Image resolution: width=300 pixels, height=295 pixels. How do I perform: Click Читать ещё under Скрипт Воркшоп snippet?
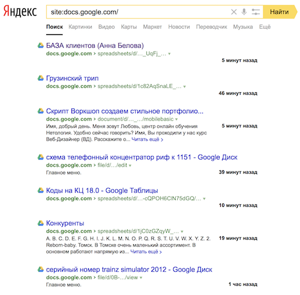point(148,139)
